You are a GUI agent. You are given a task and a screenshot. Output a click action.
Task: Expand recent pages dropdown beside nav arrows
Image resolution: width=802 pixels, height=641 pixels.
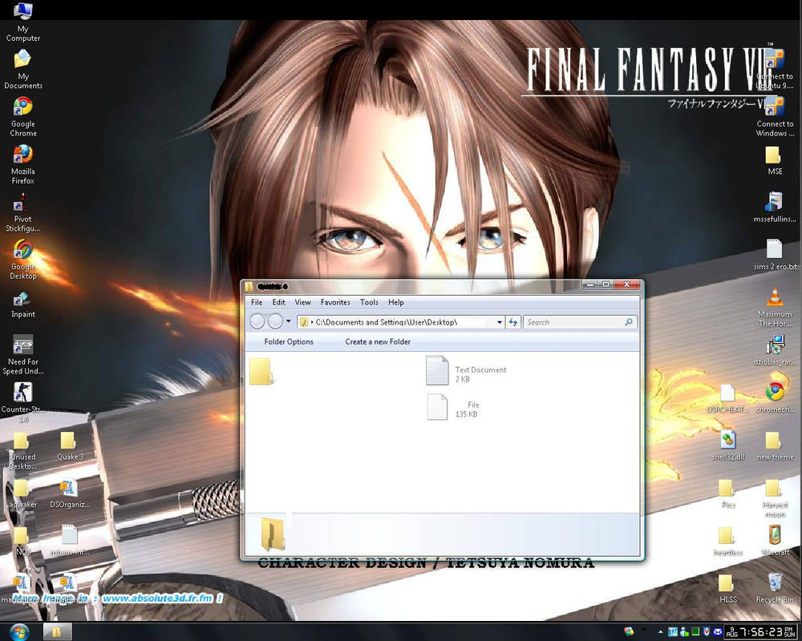289,321
